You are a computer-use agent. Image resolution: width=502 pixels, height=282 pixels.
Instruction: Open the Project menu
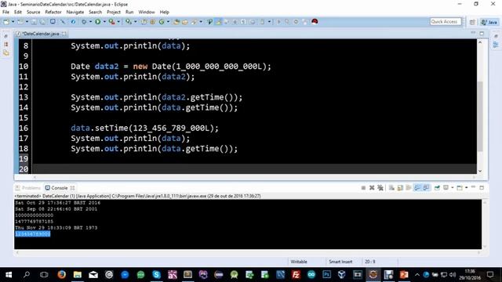pyautogui.click(x=114, y=13)
